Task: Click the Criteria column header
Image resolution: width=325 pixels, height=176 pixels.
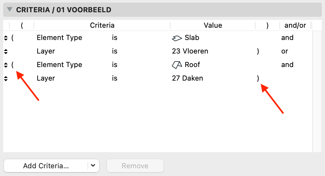Action: [x=102, y=25]
